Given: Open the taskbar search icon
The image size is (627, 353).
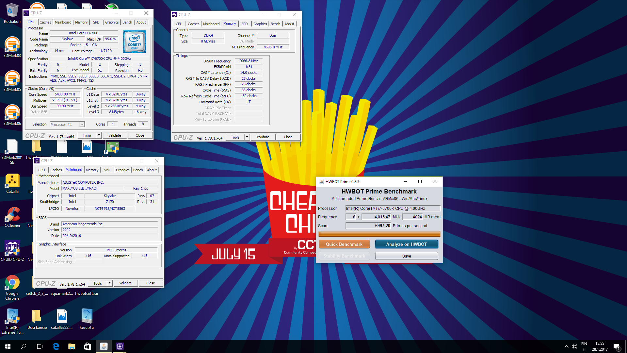Looking at the screenshot, I should point(24,346).
